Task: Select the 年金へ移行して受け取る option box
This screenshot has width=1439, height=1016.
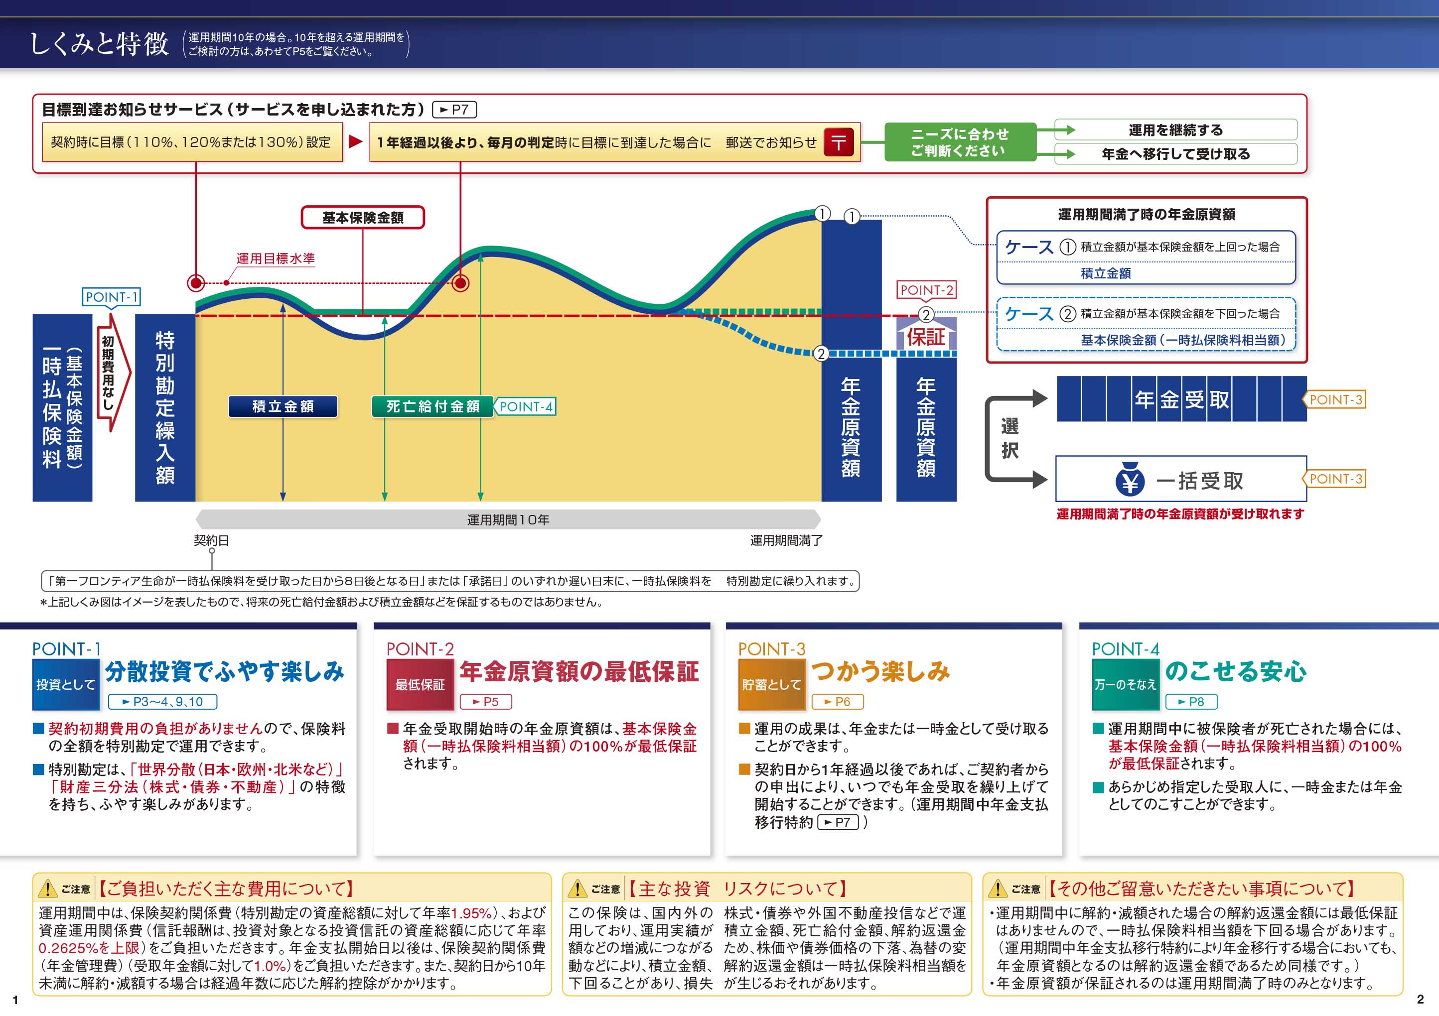Action: (1176, 153)
